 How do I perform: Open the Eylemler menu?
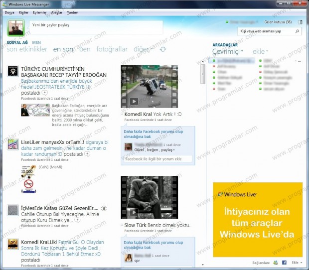point(39,12)
